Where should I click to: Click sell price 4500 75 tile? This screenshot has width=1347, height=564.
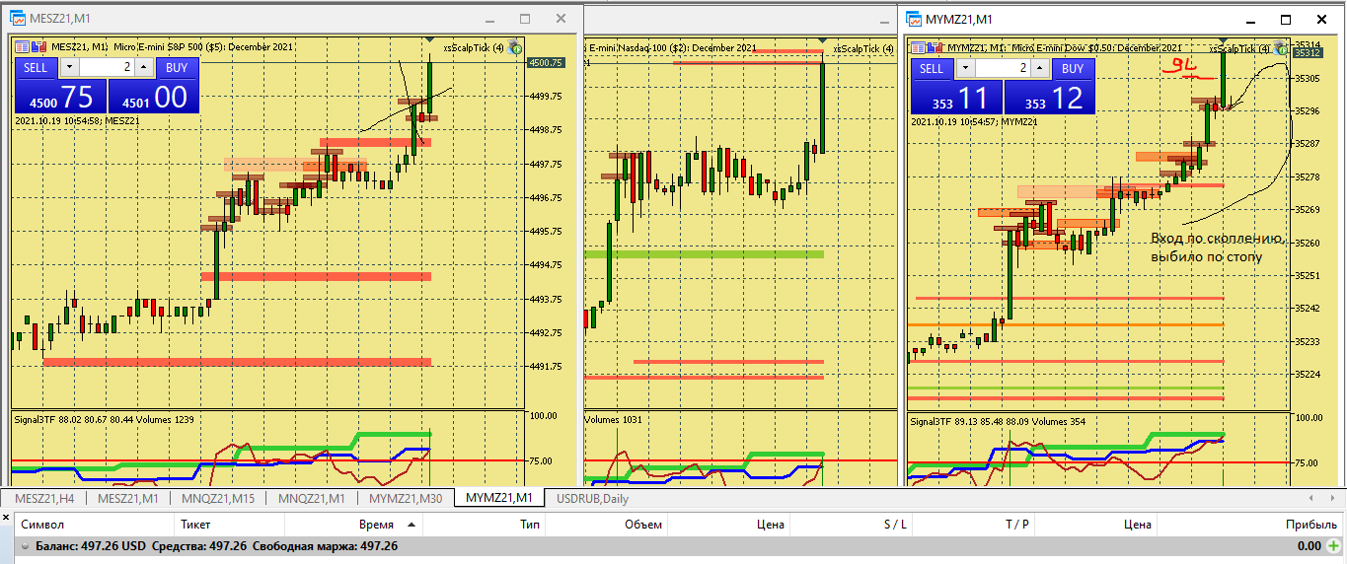[59, 97]
